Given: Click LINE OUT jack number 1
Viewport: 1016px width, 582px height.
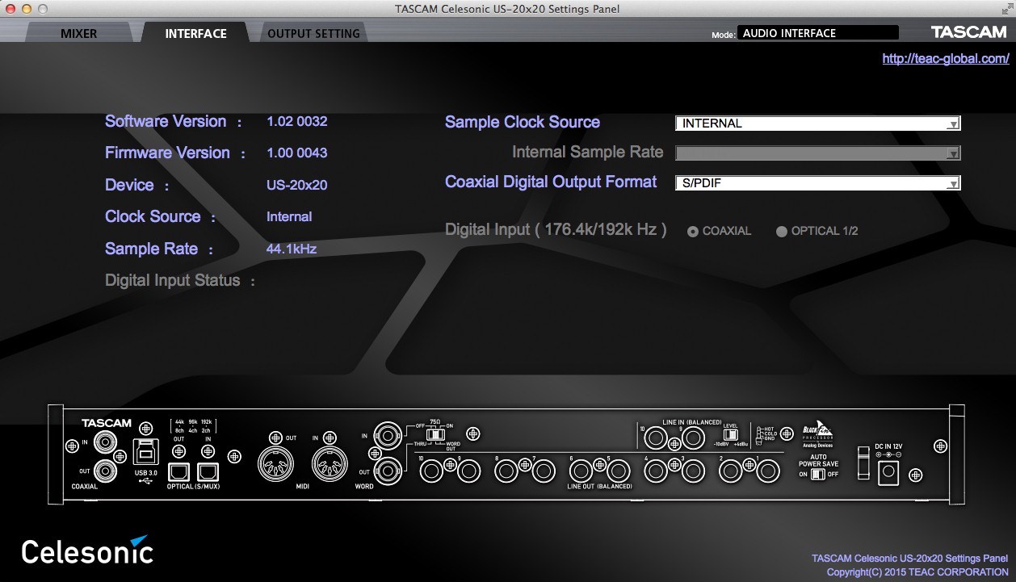Looking at the screenshot, I should tap(767, 471).
